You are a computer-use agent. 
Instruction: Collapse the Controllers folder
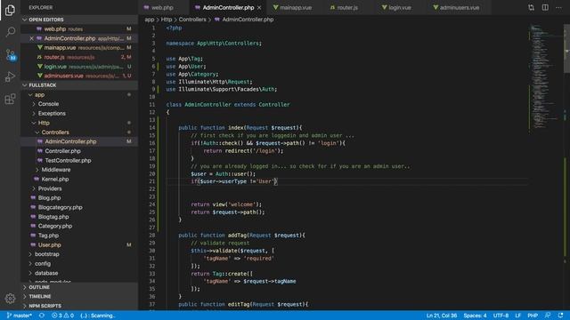coord(79,132)
